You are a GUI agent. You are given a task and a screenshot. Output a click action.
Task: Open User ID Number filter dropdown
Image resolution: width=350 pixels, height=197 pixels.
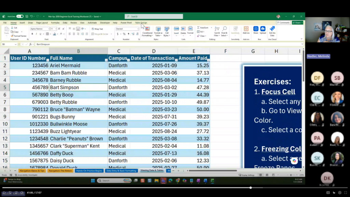(48, 60)
